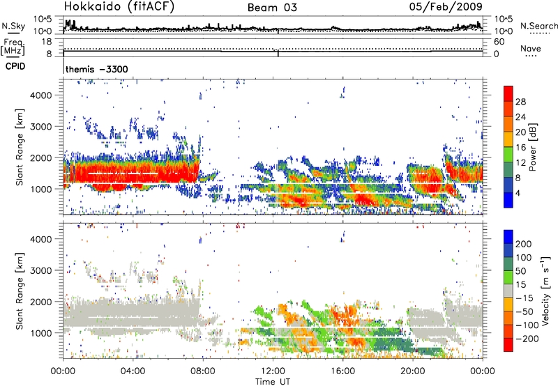Image resolution: width=558 pixels, height=386 pixels.
Task: Pick the red above-28 dB Power colorbar segment
Action: point(508,93)
